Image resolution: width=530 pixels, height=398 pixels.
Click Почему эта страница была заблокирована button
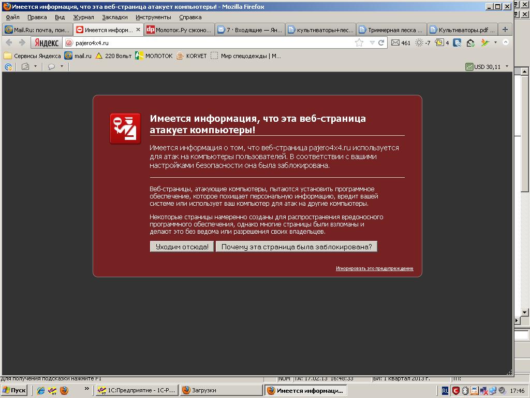pyautogui.click(x=297, y=247)
